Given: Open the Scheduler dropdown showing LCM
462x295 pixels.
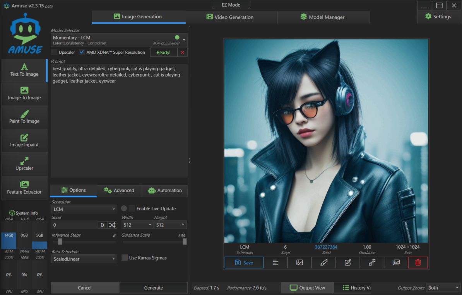Looking at the screenshot, I should (84, 209).
